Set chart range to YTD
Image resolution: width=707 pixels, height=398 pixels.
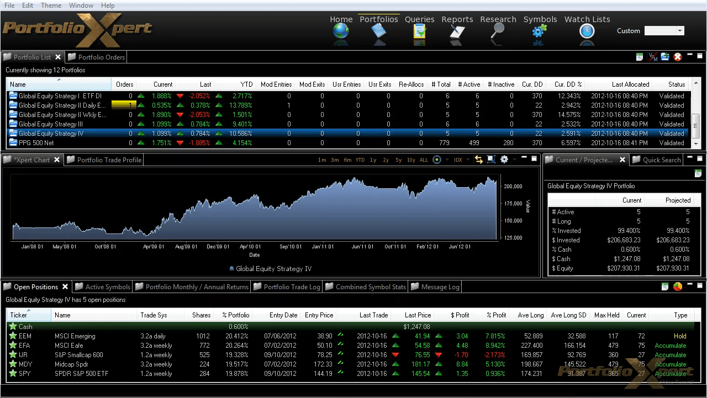click(360, 160)
